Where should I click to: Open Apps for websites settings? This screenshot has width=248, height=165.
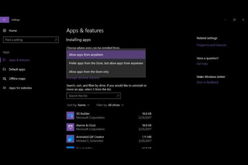click(20, 88)
